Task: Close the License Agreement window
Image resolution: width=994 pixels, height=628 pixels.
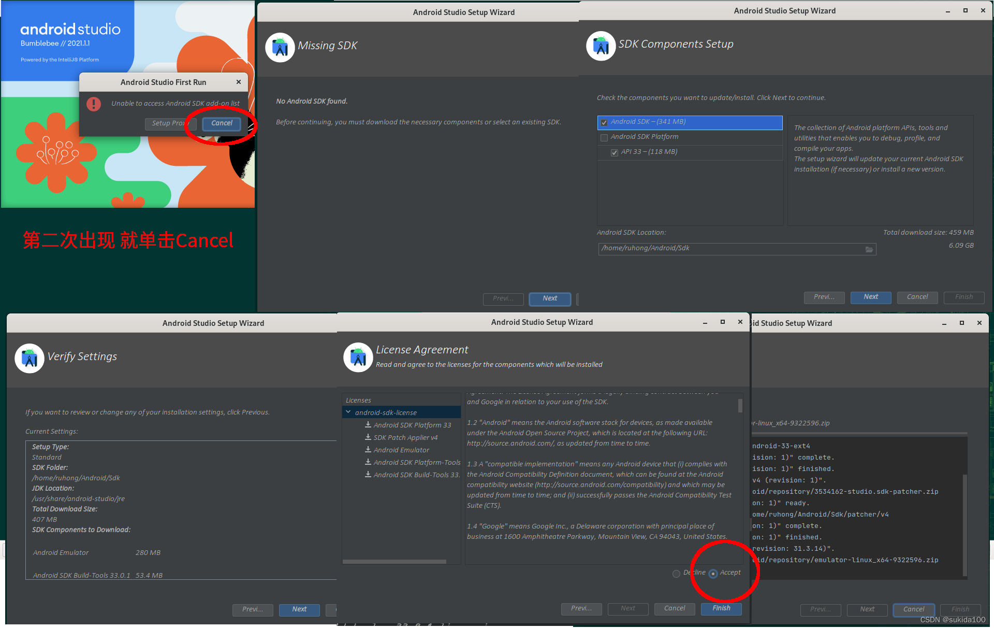Action: coord(740,322)
